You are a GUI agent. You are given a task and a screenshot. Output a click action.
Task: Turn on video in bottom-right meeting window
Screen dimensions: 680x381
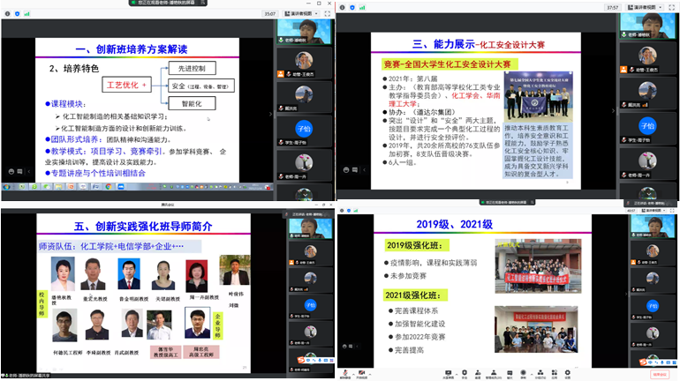pos(361,373)
